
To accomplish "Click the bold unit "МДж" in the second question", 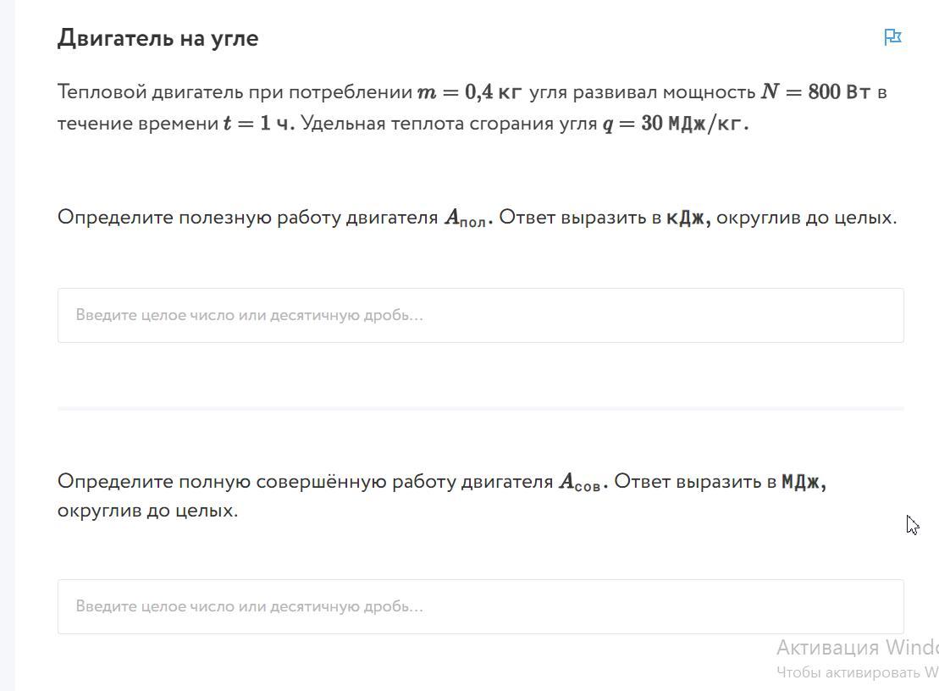I will [802, 482].
